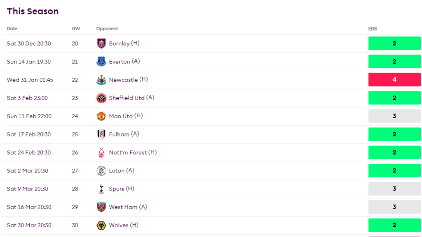Click the Luton club crest icon
Viewport: 422px width, 237px height.
click(x=101, y=171)
